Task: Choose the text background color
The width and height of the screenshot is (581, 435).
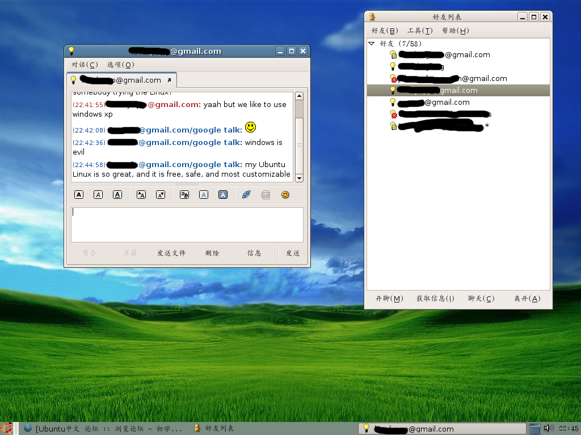Action: pyautogui.click(x=222, y=195)
